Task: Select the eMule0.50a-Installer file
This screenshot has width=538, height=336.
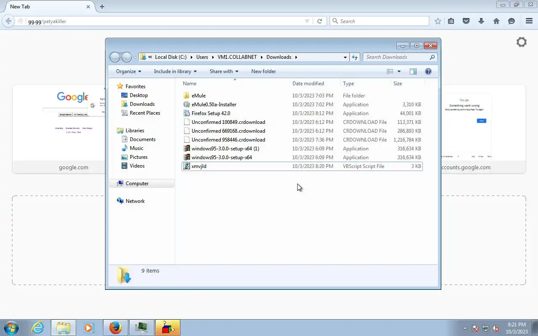Action: click(x=302, y=105)
